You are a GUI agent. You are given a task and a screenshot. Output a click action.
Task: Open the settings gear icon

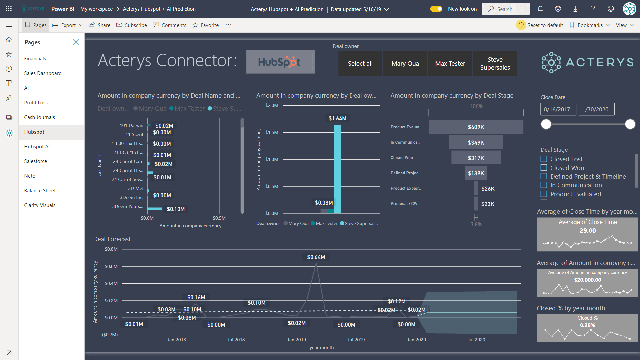tap(558, 9)
